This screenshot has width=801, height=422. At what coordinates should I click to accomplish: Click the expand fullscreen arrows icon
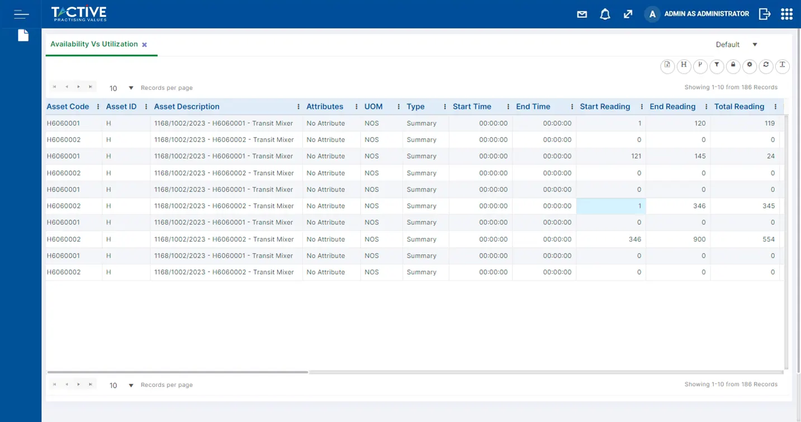point(628,15)
